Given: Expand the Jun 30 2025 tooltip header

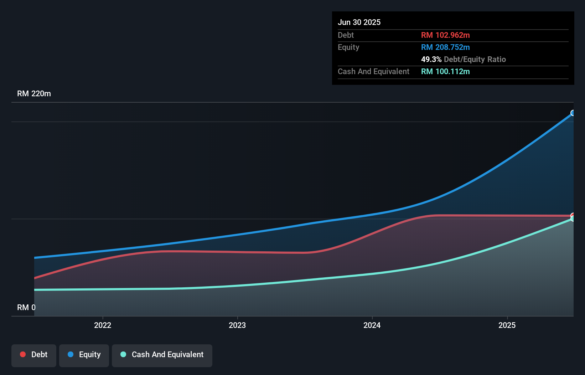Looking at the screenshot, I should [359, 22].
